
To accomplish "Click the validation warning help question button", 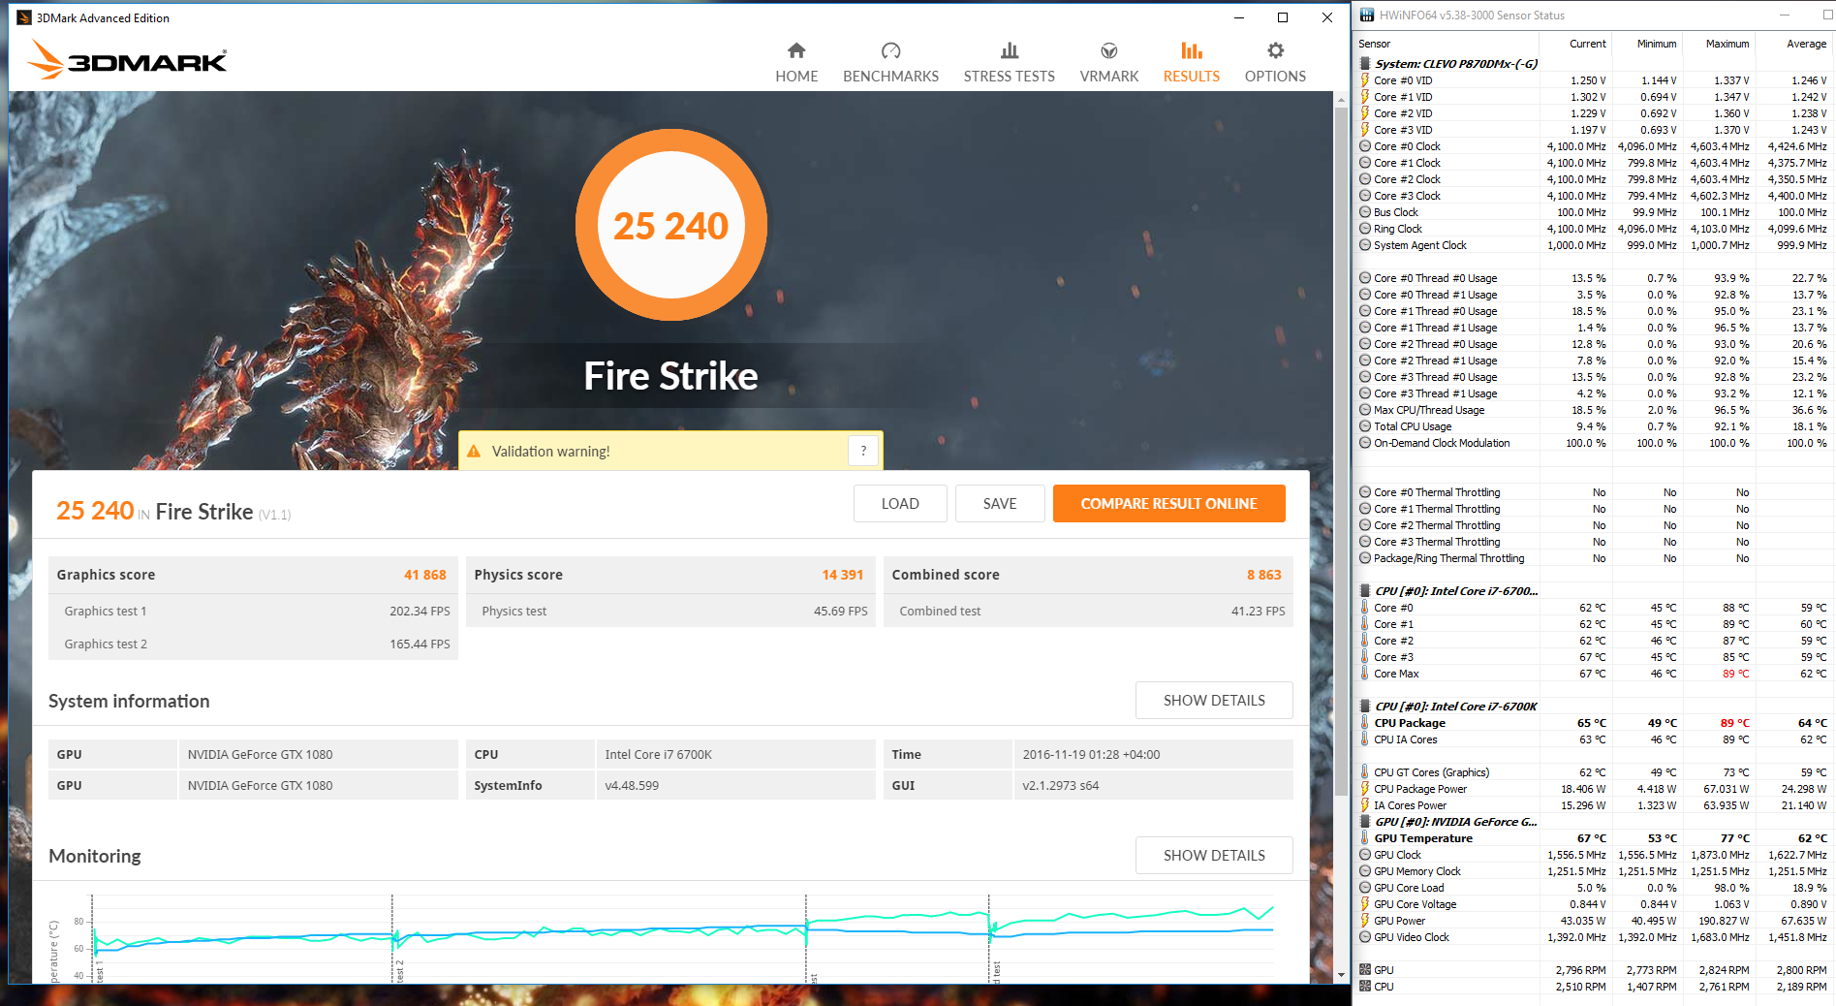I will click(863, 451).
